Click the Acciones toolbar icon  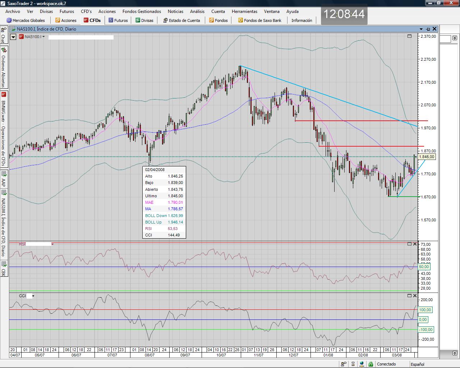click(x=57, y=20)
